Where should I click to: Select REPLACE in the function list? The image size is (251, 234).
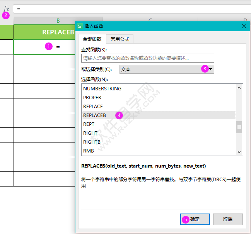[x=159, y=107]
